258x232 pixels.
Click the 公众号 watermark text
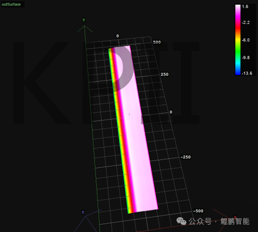[200, 221]
